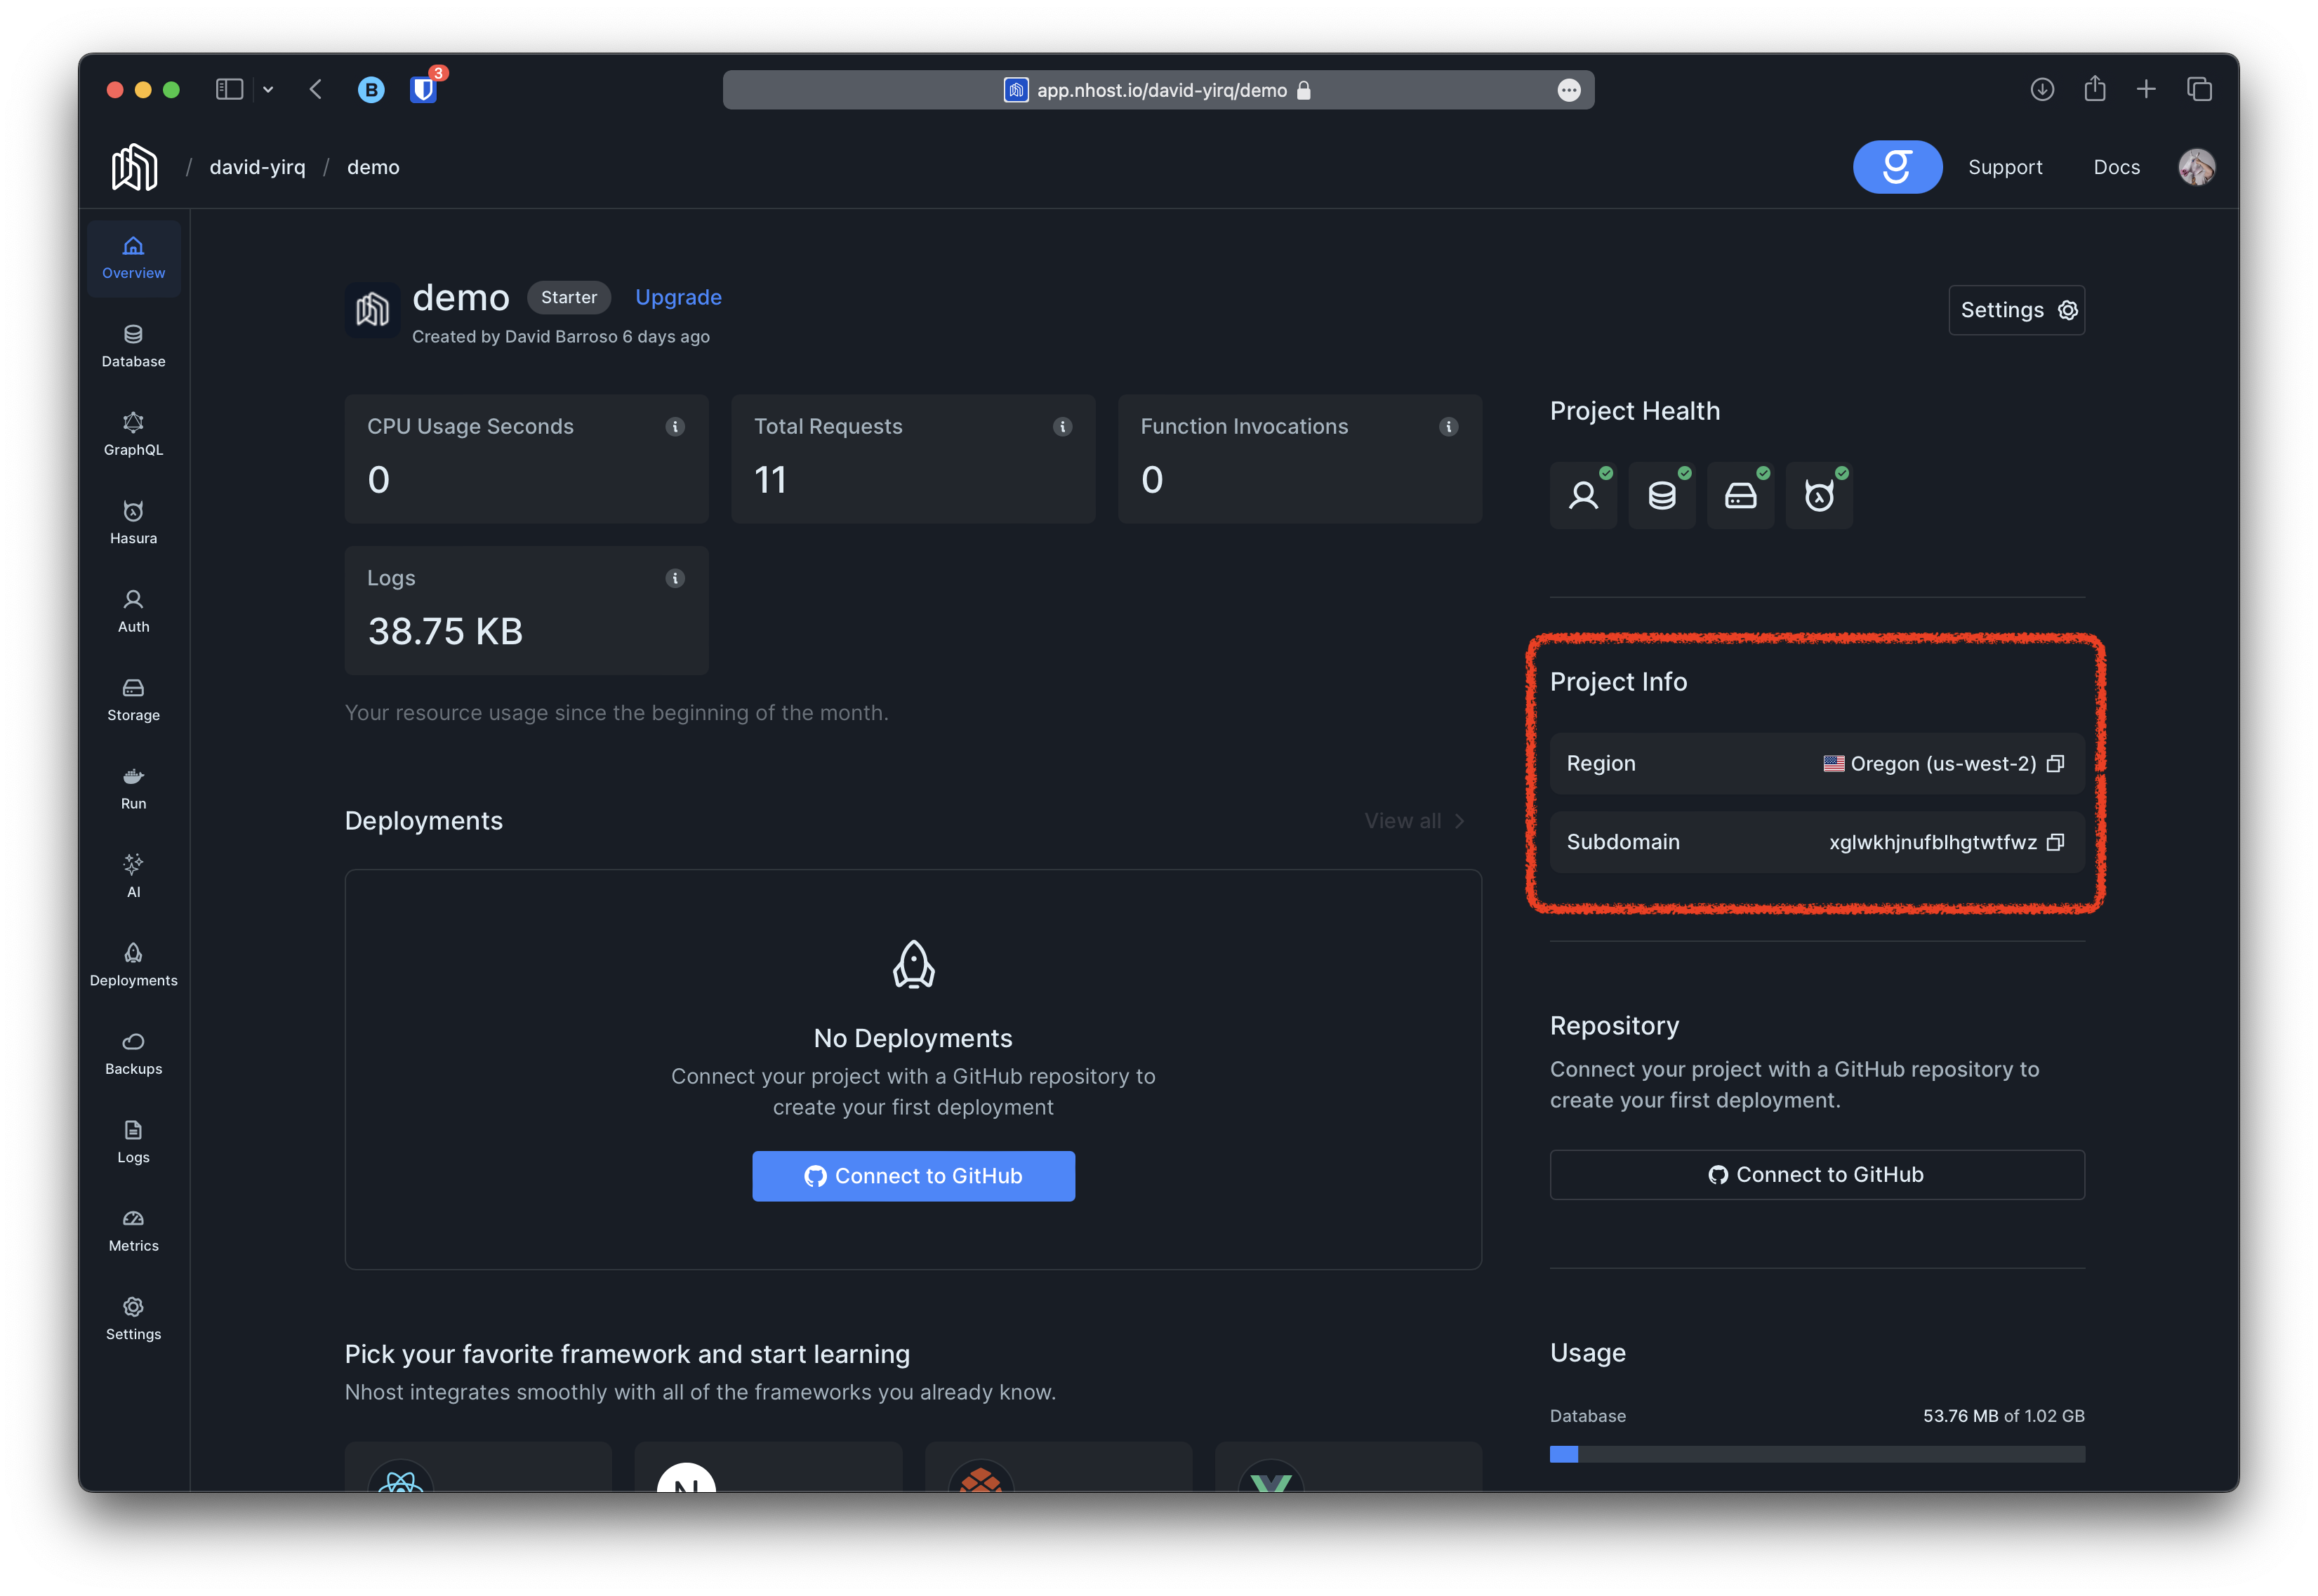Switch to the Overview tab
Image resolution: width=2318 pixels, height=1596 pixels.
133,258
